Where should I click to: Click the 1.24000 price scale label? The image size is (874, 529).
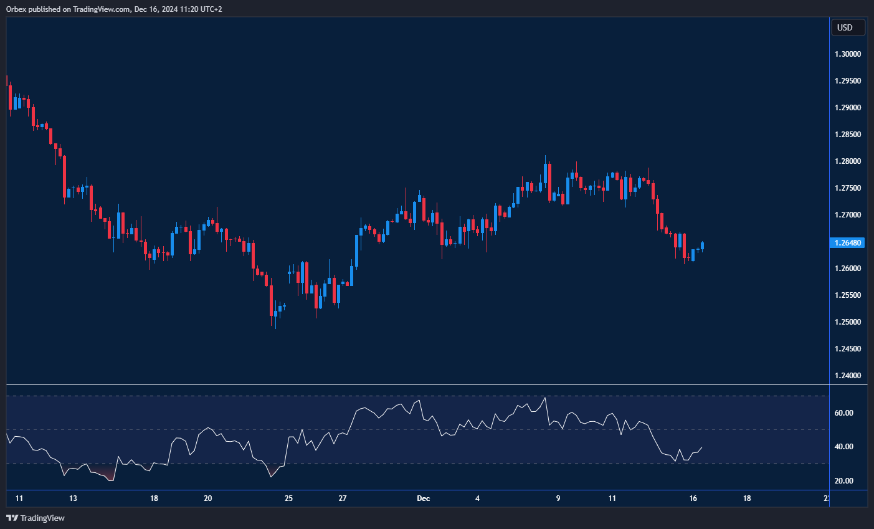click(x=848, y=376)
